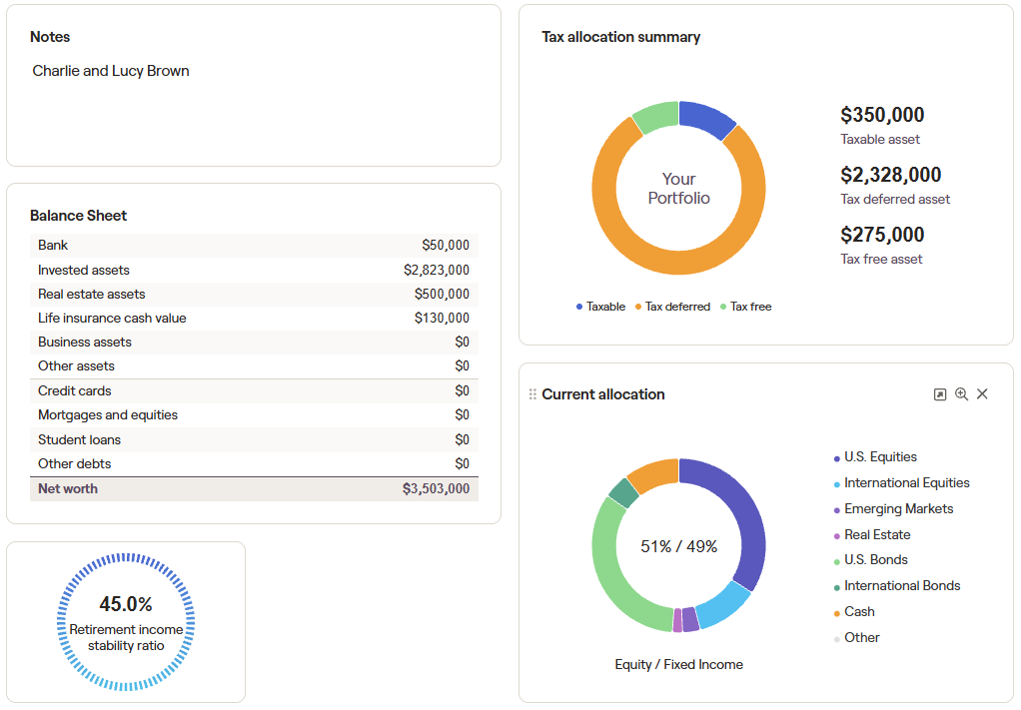Click the Real Estate legend entry
The height and width of the screenshot is (710, 1021).
[x=876, y=535]
